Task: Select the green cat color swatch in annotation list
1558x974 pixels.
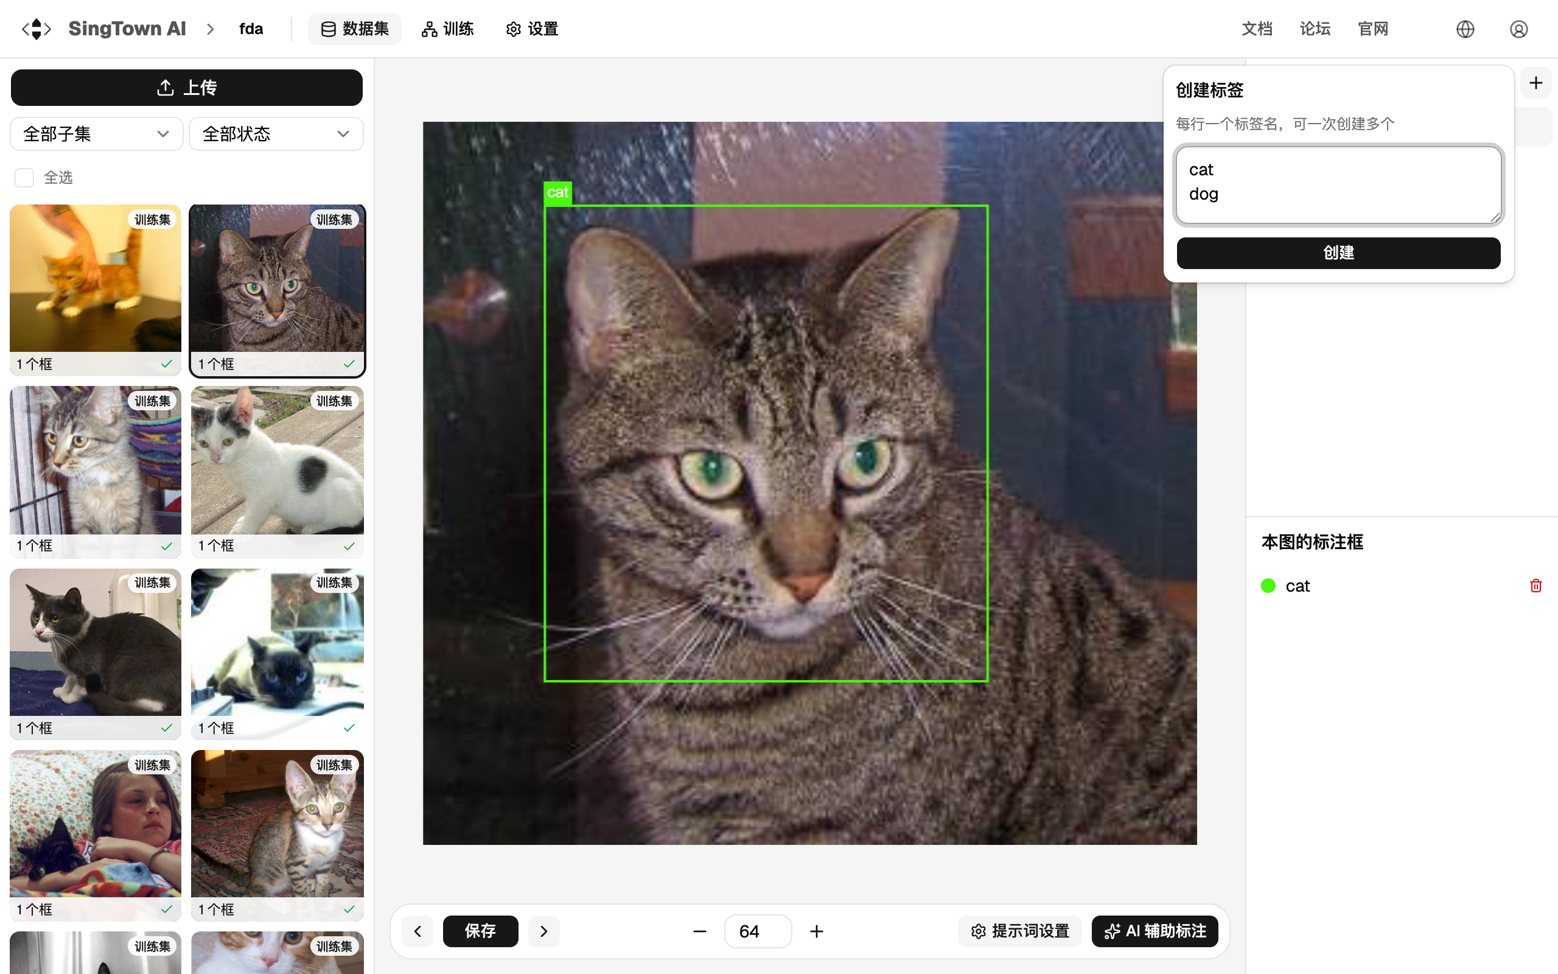Action: (1268, 586)
